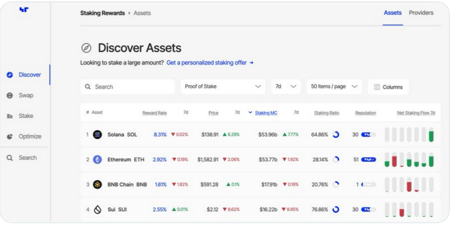Sort by the Reward Rate column header
Screen dimensions: 456x225
pos(154,113)
